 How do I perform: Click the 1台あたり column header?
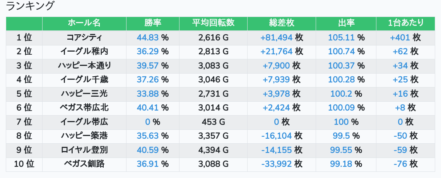tap(405, 23)
